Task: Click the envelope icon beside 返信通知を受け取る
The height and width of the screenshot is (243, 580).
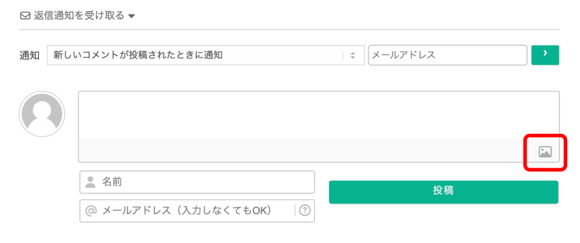Action: [x=25, y=16]
